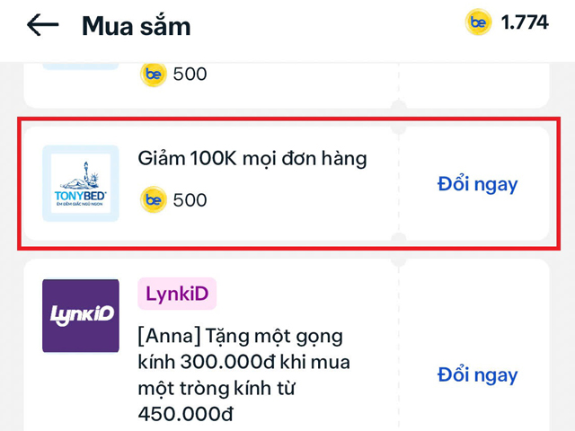This screenshot has height=431, width=575.
Task: Redeem LynkiD Anna offer with Đổi ngay
Action: tap(477, 374)
